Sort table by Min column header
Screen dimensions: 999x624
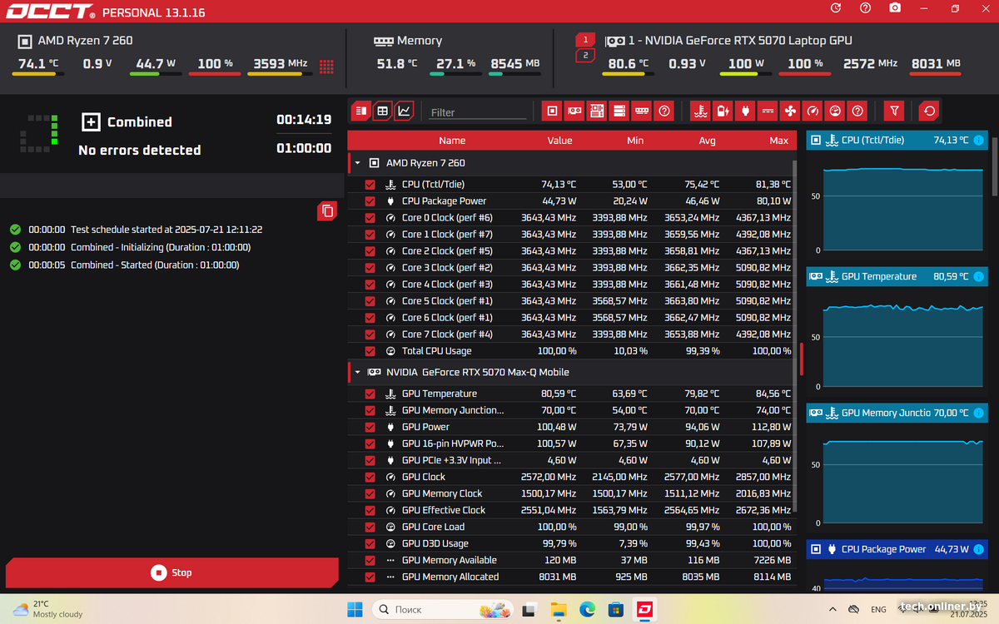(635, 141)
